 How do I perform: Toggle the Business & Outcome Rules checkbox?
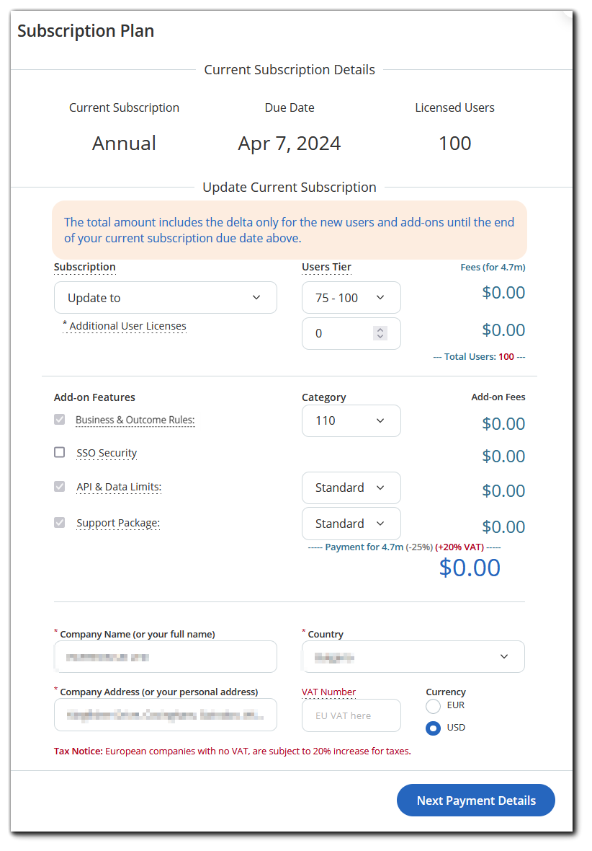pos(60,419)
